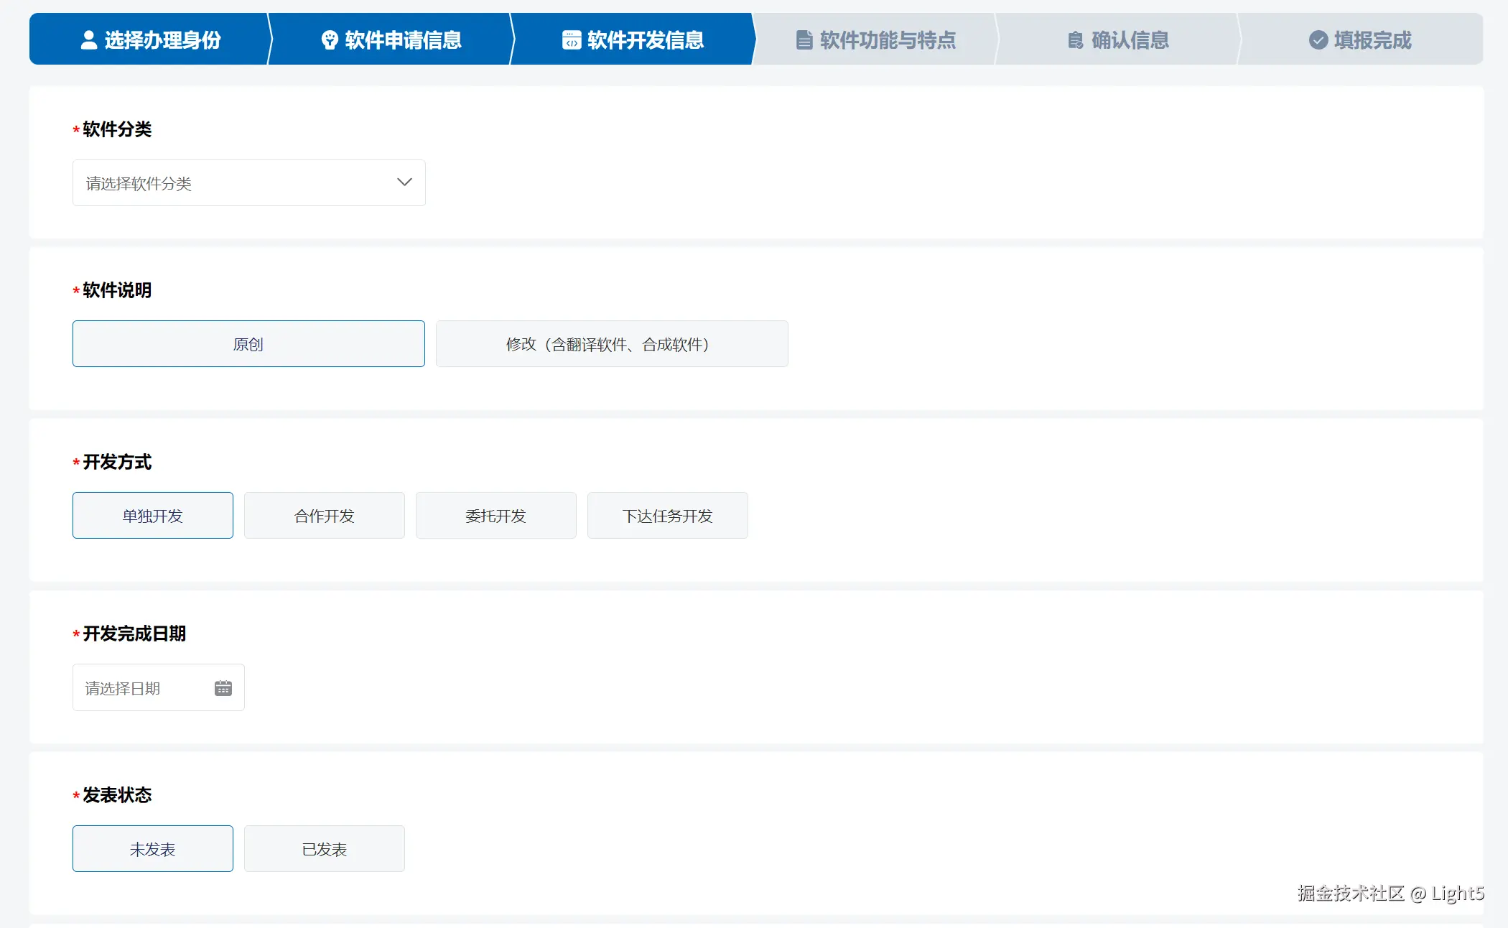Image resolution: width=1508 pixels, height=928 pixels.
Task: Click the person icon in first step
Action: (88, 40)
